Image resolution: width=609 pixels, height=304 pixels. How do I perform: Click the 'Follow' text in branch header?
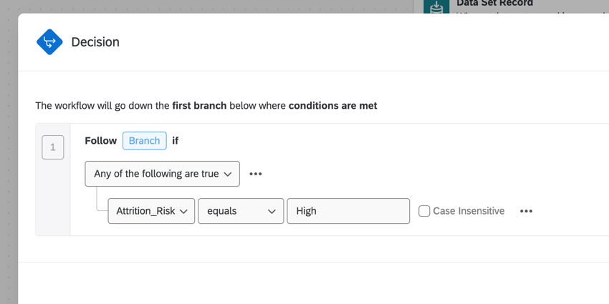click(100, 141)
